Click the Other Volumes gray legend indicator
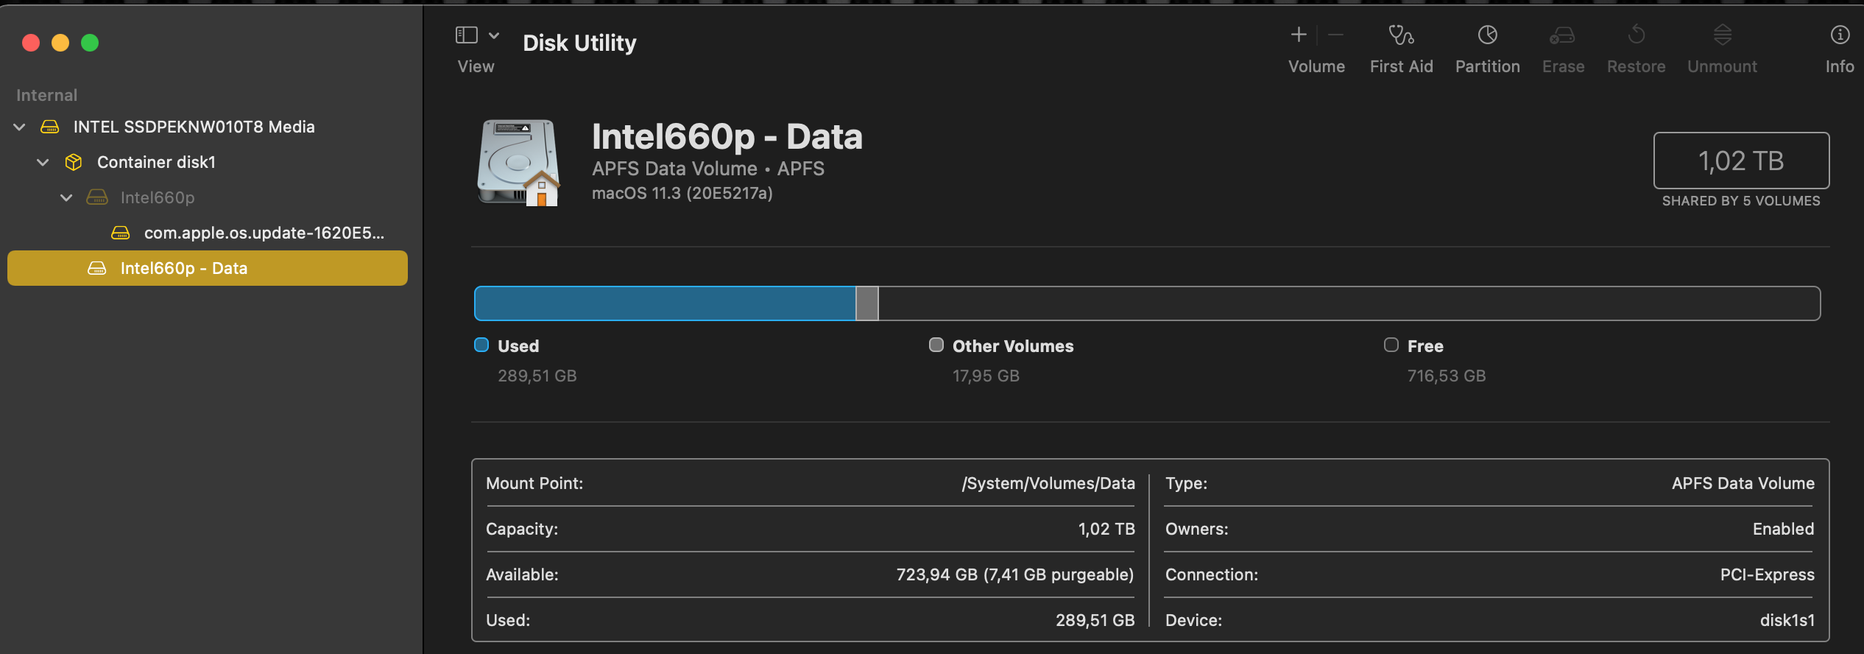The image size is (1864, 654). tap(936, 345)
